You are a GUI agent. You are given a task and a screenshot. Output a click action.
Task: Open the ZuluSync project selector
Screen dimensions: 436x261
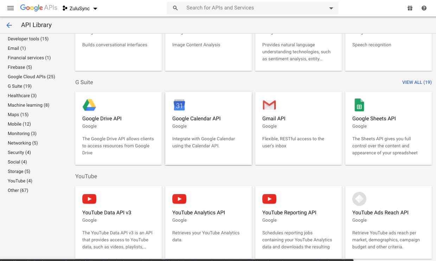80,8
